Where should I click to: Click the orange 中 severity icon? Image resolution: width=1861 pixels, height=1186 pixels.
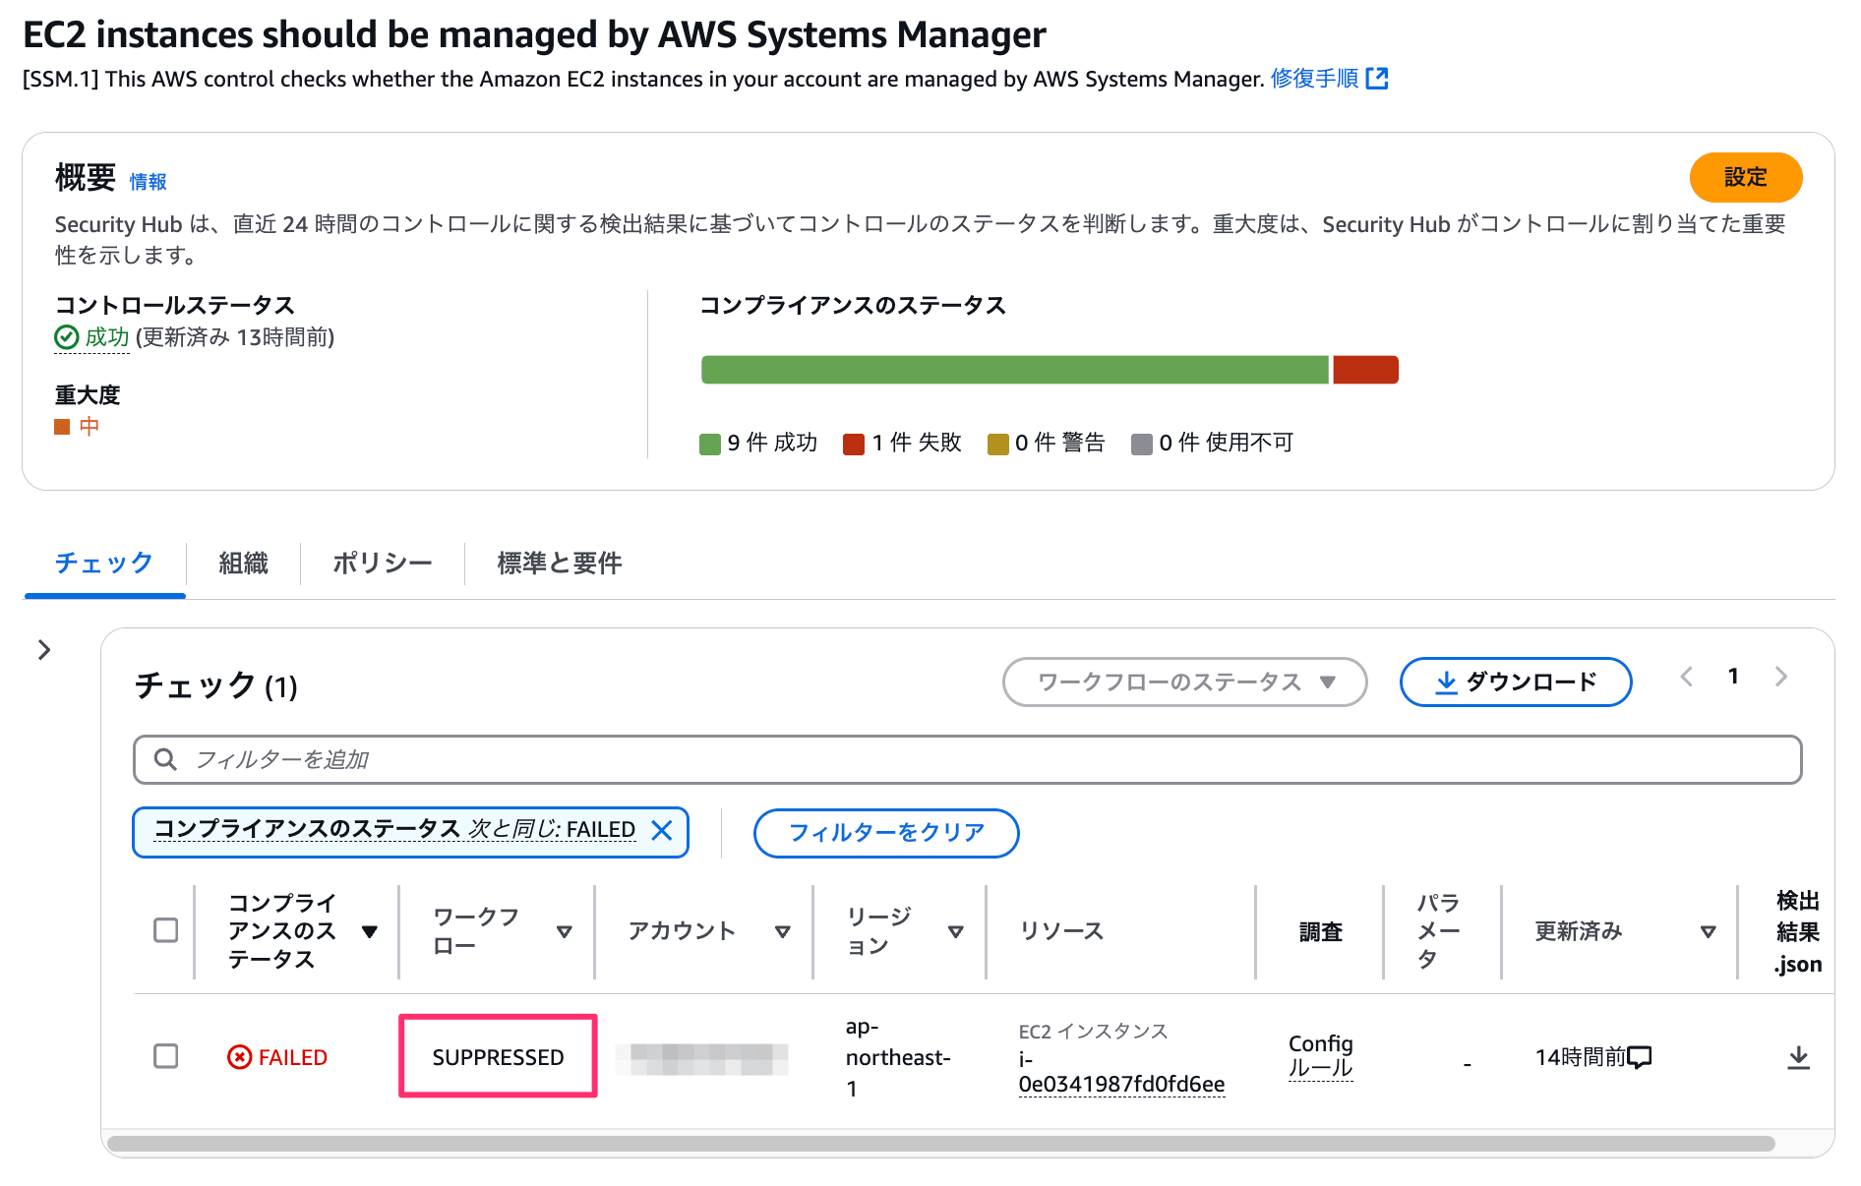(62, 427)
